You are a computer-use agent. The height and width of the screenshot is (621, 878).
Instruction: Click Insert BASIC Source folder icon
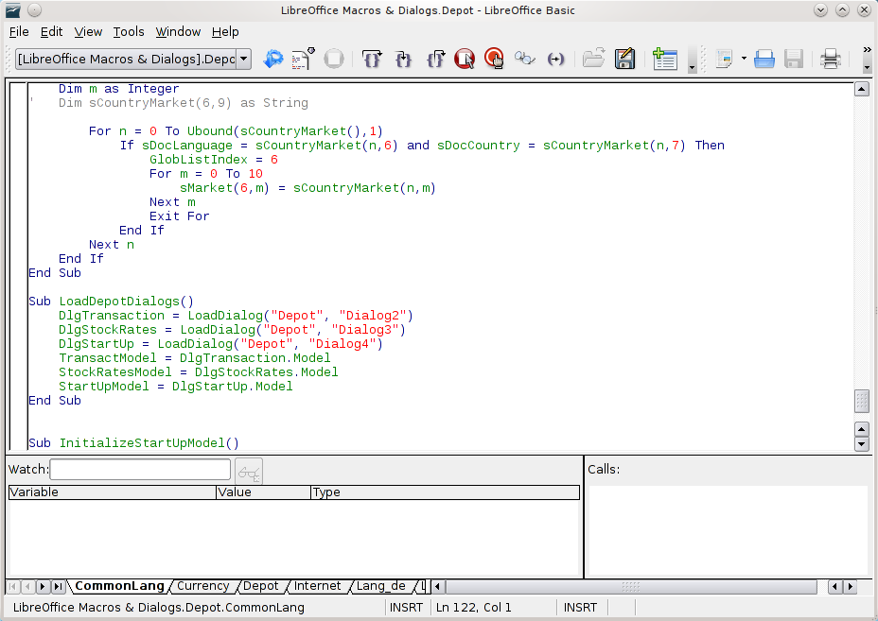coord(593,59)
